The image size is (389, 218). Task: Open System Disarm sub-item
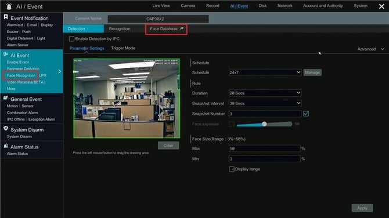point(19,136)
